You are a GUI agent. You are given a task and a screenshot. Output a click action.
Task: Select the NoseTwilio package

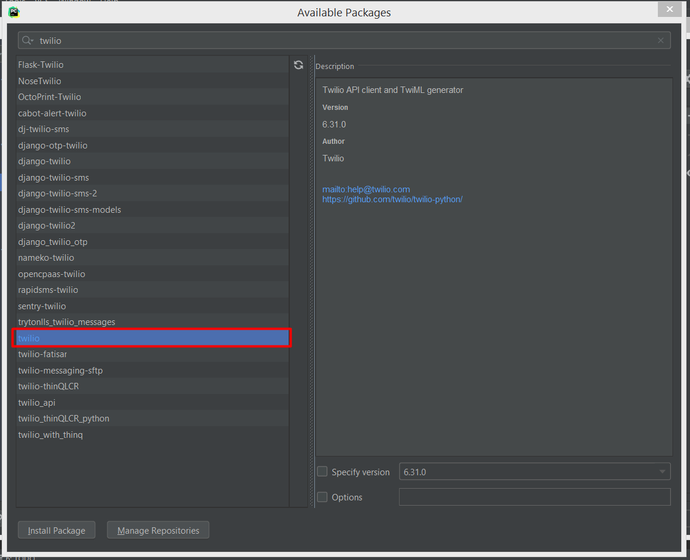tap(152, 81)
